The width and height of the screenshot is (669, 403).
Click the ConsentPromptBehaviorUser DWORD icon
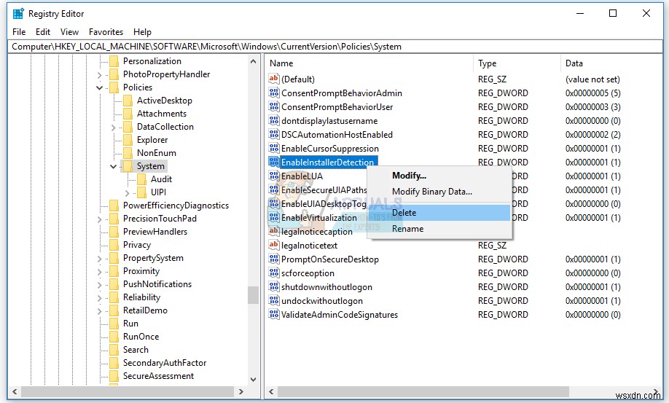tap(273, 106)
